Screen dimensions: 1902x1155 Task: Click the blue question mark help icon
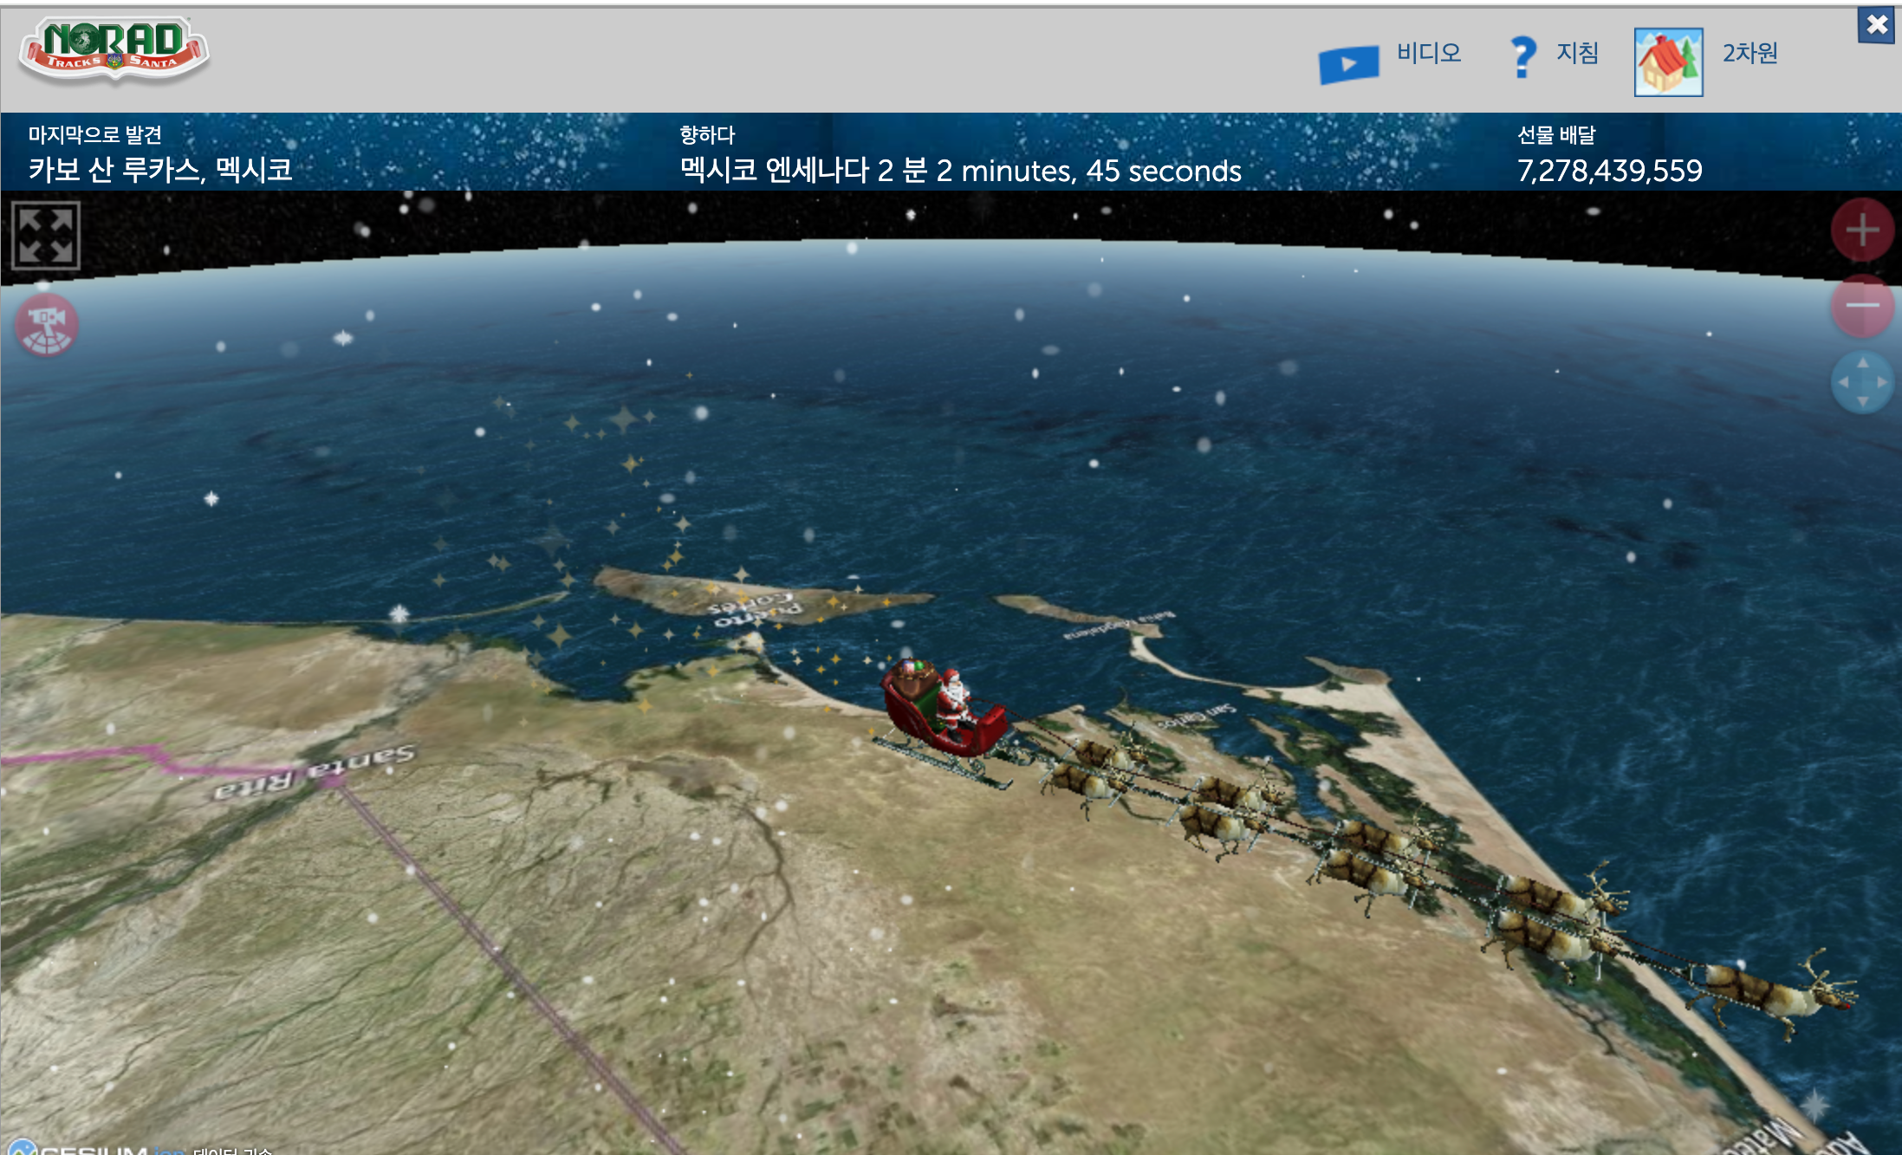(1522, 57)
